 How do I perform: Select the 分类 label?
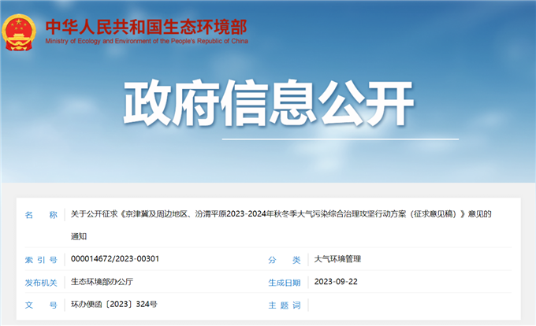point(285,260)
